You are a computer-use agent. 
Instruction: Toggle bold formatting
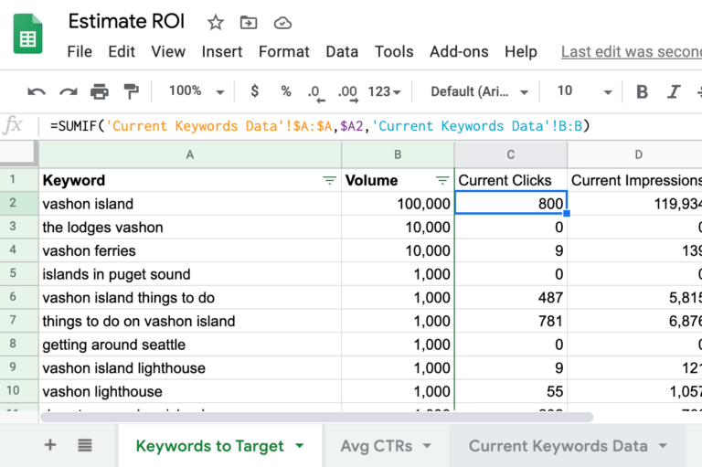(x=642, y=91)
